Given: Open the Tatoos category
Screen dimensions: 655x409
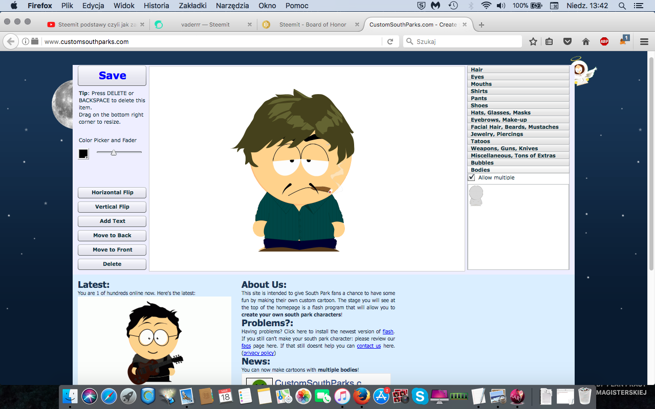Looking at the screenshot, I should pyautogui.click(x=518, y=141).
